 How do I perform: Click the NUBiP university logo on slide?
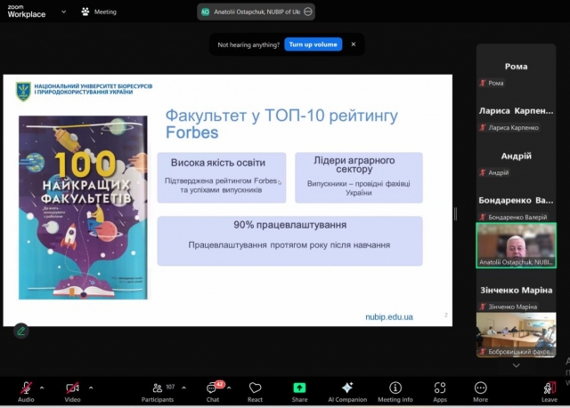23,91
